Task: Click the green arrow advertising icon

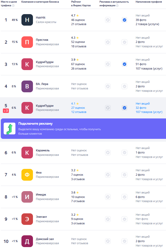Action: tap(9, 129)
